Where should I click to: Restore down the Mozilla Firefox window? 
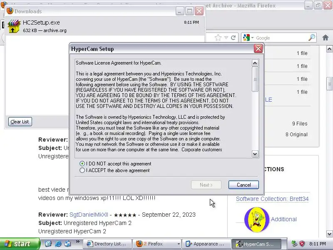point(318,5)
